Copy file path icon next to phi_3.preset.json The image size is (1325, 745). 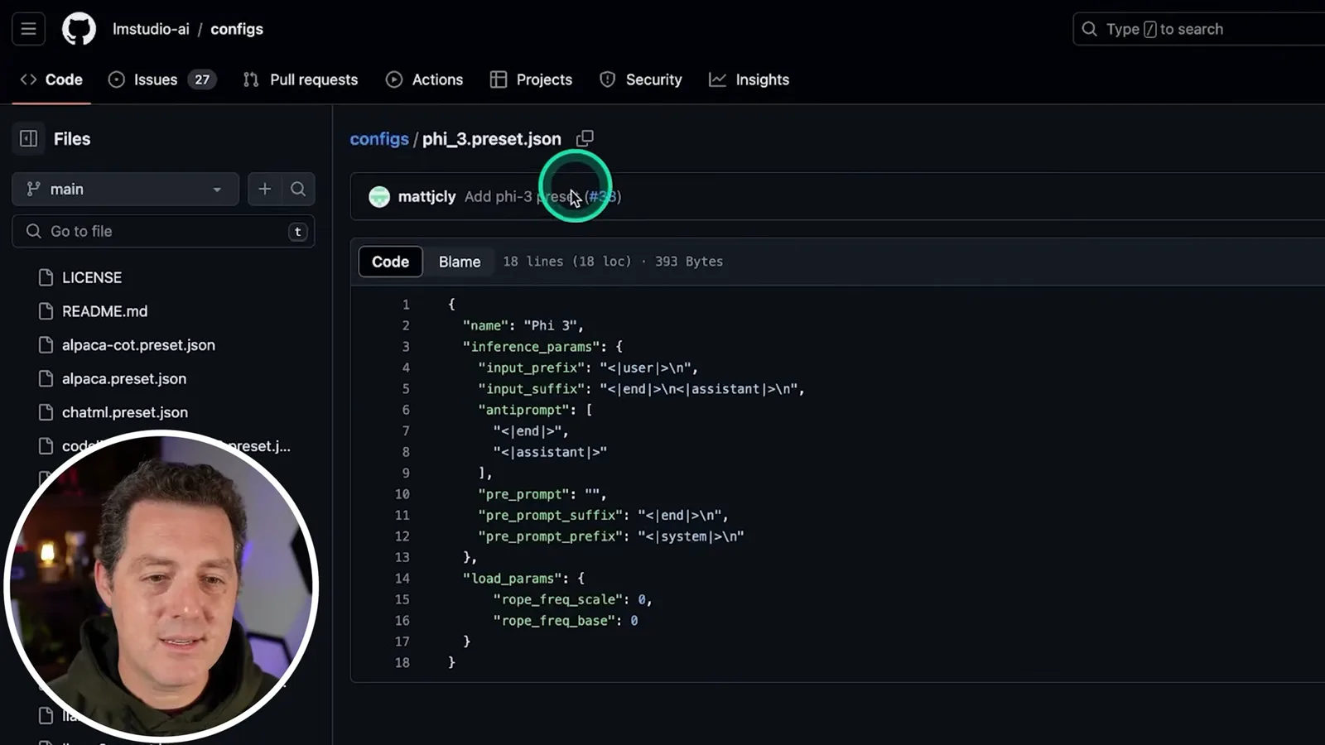point(585,138)
